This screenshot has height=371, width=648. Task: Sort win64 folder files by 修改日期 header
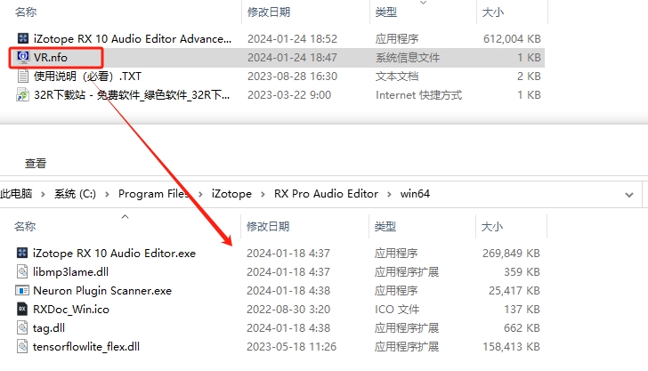click(269, 226)
